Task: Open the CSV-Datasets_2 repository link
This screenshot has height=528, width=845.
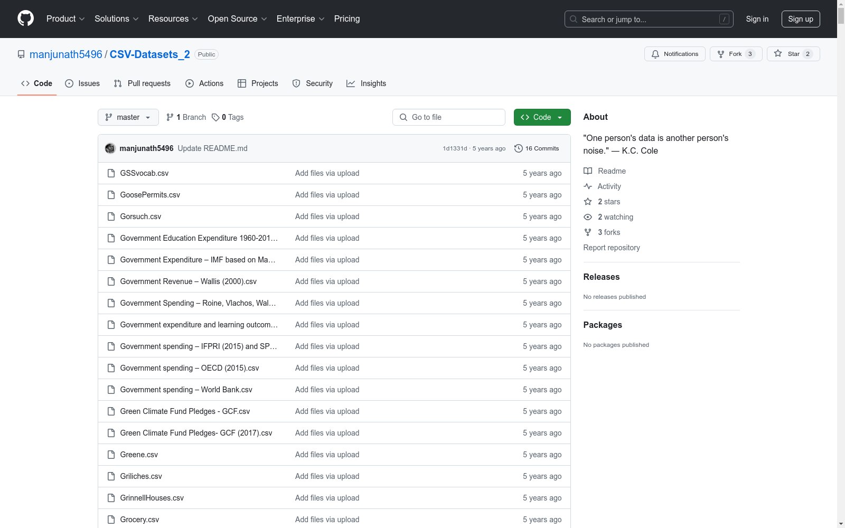Action: [150, 54]
